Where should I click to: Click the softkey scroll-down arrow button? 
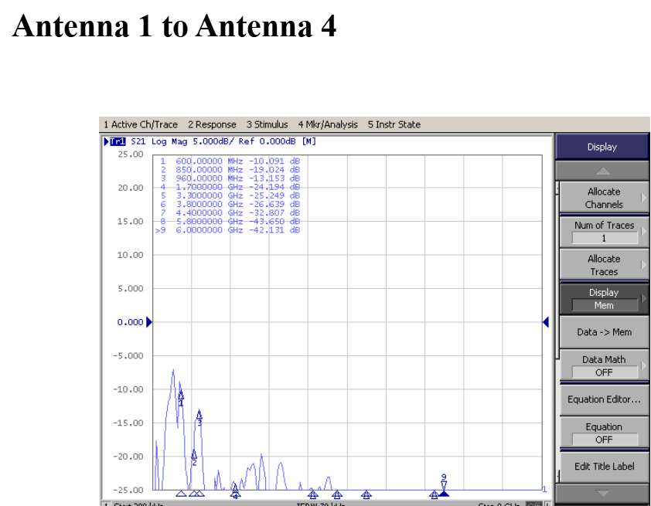point(602,493)
